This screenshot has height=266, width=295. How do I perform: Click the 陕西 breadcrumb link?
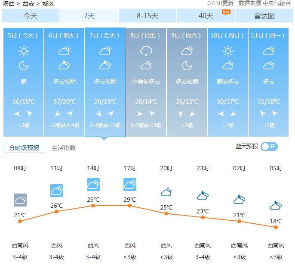[x=9, y=3]
